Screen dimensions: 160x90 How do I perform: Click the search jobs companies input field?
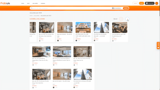71,8
